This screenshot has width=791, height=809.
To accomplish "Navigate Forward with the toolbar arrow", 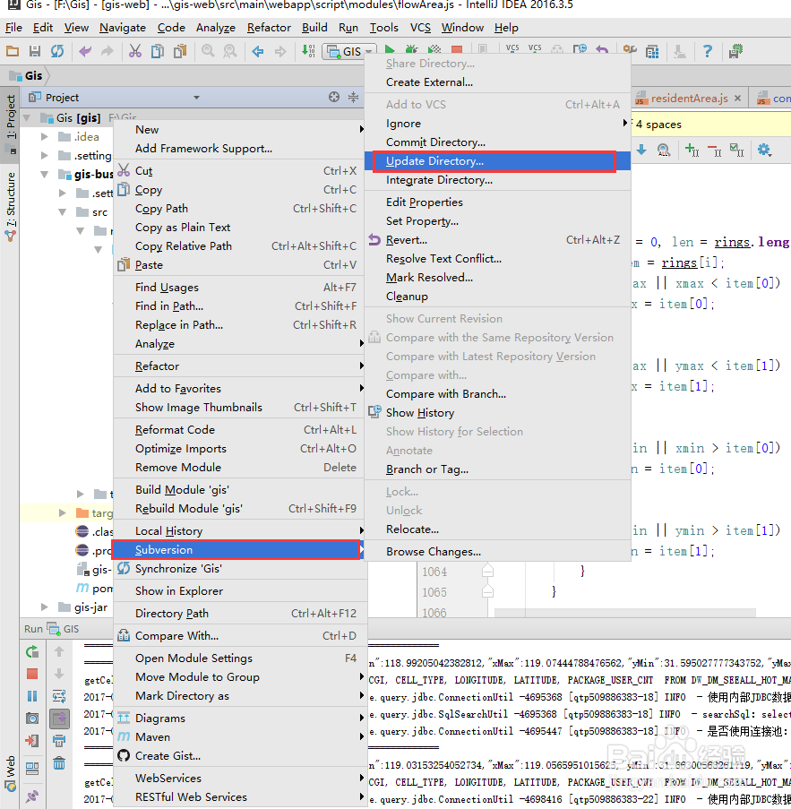I will [x=280, y=51].
